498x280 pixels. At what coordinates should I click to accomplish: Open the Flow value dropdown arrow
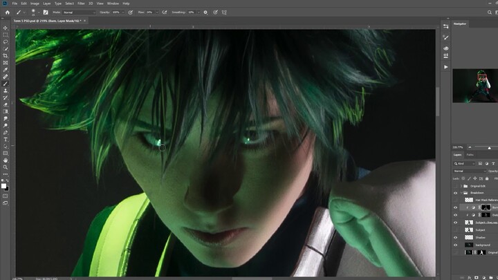156,12
